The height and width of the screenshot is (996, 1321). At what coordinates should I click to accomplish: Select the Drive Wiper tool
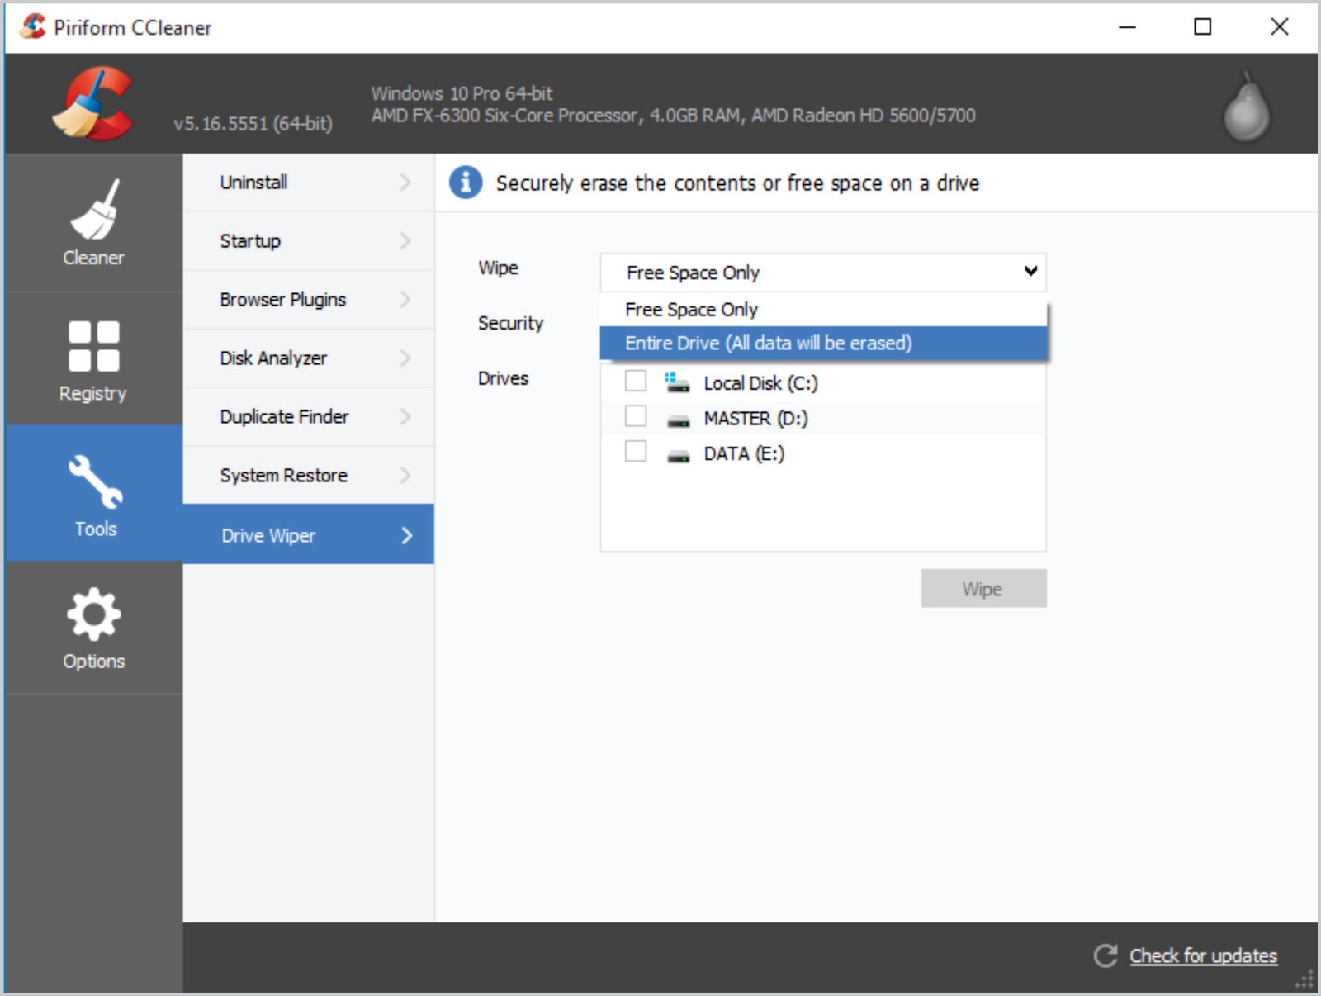click(x=308, y=534)
